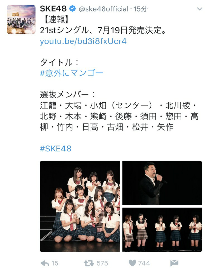This screenshot has width=209, height=270.
Task: Open photo of five members standing
Action: 162,230
